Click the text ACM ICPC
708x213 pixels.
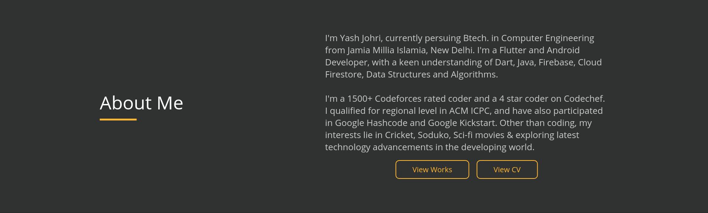point(469,111)
